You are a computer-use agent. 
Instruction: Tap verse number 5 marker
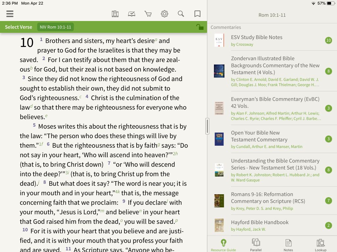coord(34,125)
